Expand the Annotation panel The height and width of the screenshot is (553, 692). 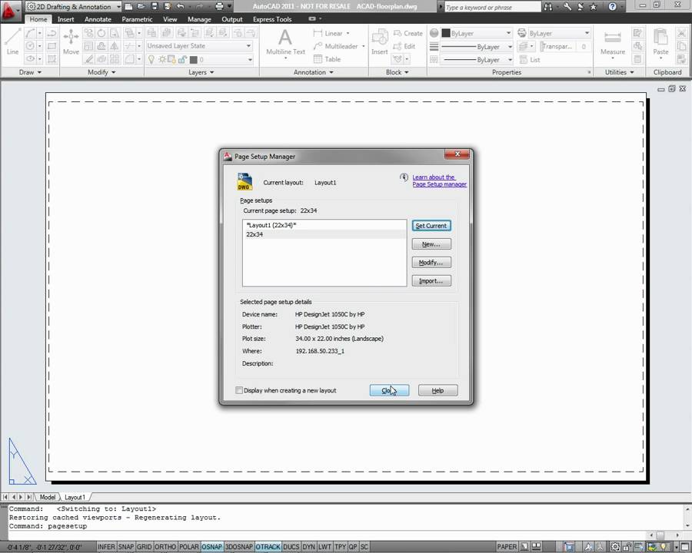click(314, 72)
